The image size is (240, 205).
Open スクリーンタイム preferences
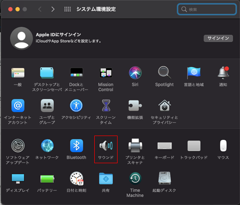(x=106, y=105)
